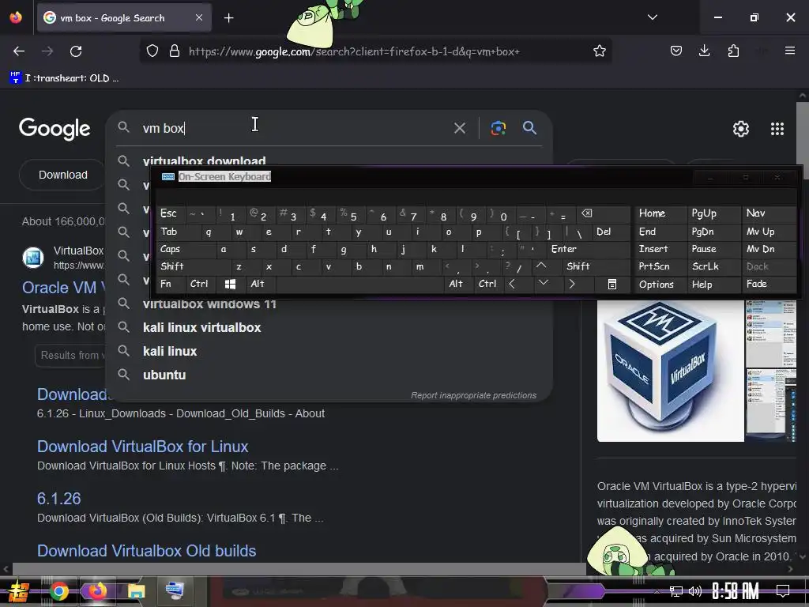Open the volume speaker tray icon
Screen dimensions: 809x607
(x=695, y=591)
